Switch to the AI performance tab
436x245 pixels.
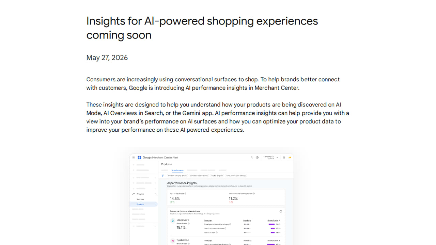177,170
